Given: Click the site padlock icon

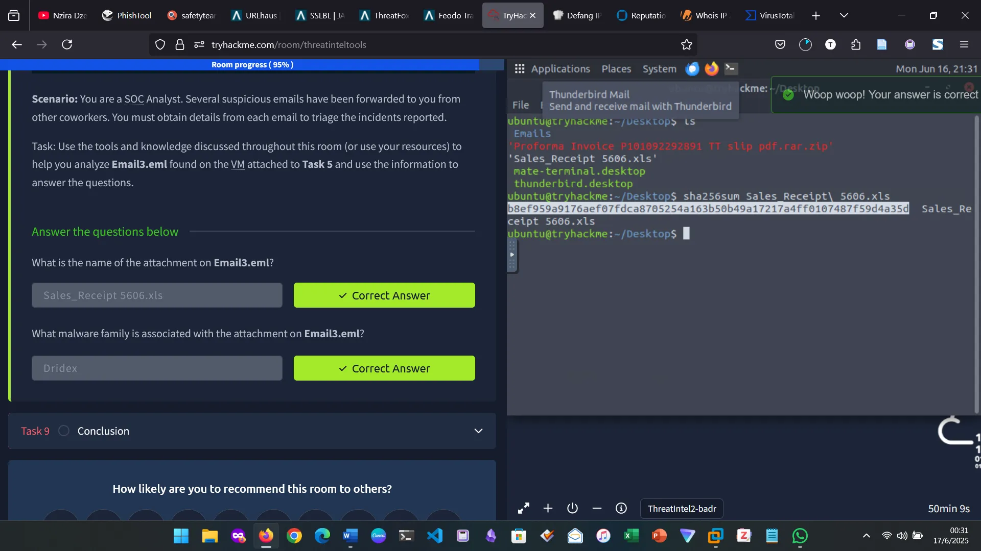Looking at the screenshot, I should pos(179,44).
